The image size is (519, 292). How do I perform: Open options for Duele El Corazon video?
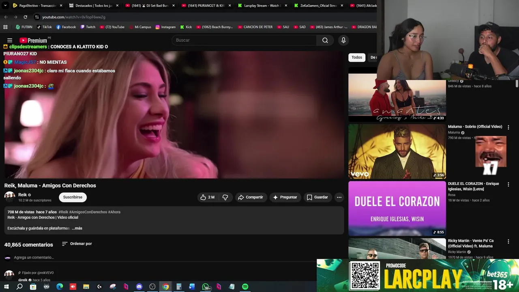pyautogui.click(x=508, y=184)
